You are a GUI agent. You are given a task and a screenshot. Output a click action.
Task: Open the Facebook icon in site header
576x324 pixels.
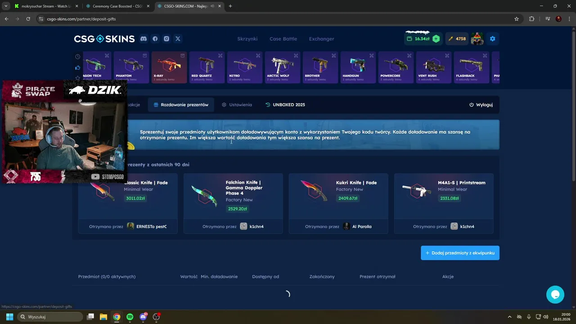[x=155, y=39]
